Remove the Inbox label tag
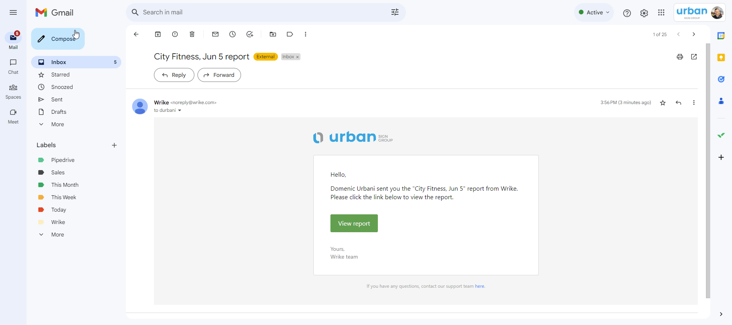 [x=297, y=57]
